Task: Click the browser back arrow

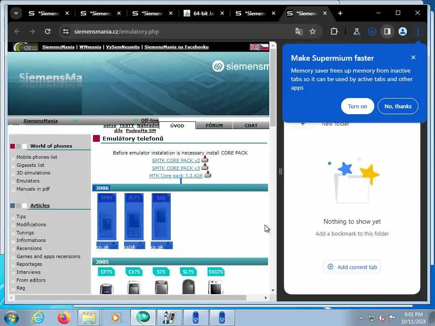Action: 17,31
